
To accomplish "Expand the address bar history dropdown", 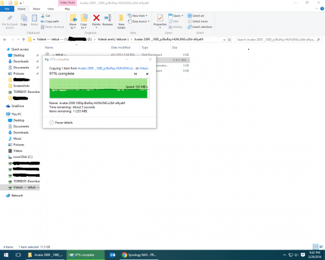I will click(224, 40).
